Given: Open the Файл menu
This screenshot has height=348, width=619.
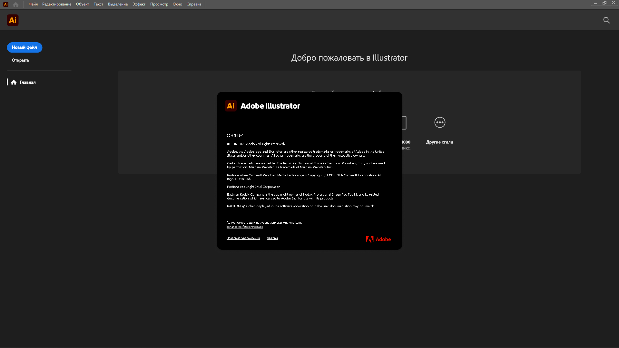Looking at the screenshot, I should click(x=33, y=4).
